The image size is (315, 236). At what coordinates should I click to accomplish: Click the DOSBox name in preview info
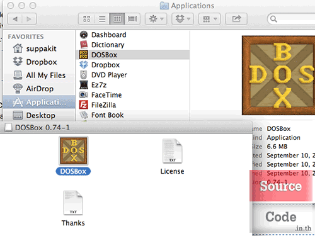click(278, 128)
